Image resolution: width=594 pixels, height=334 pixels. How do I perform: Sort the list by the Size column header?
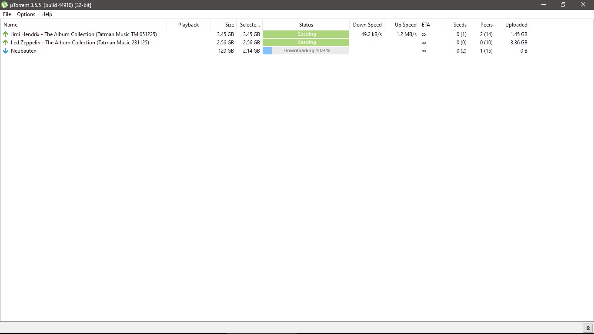coord(223,25)
